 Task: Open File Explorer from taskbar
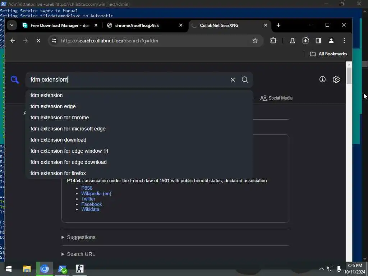click(27, 269)
